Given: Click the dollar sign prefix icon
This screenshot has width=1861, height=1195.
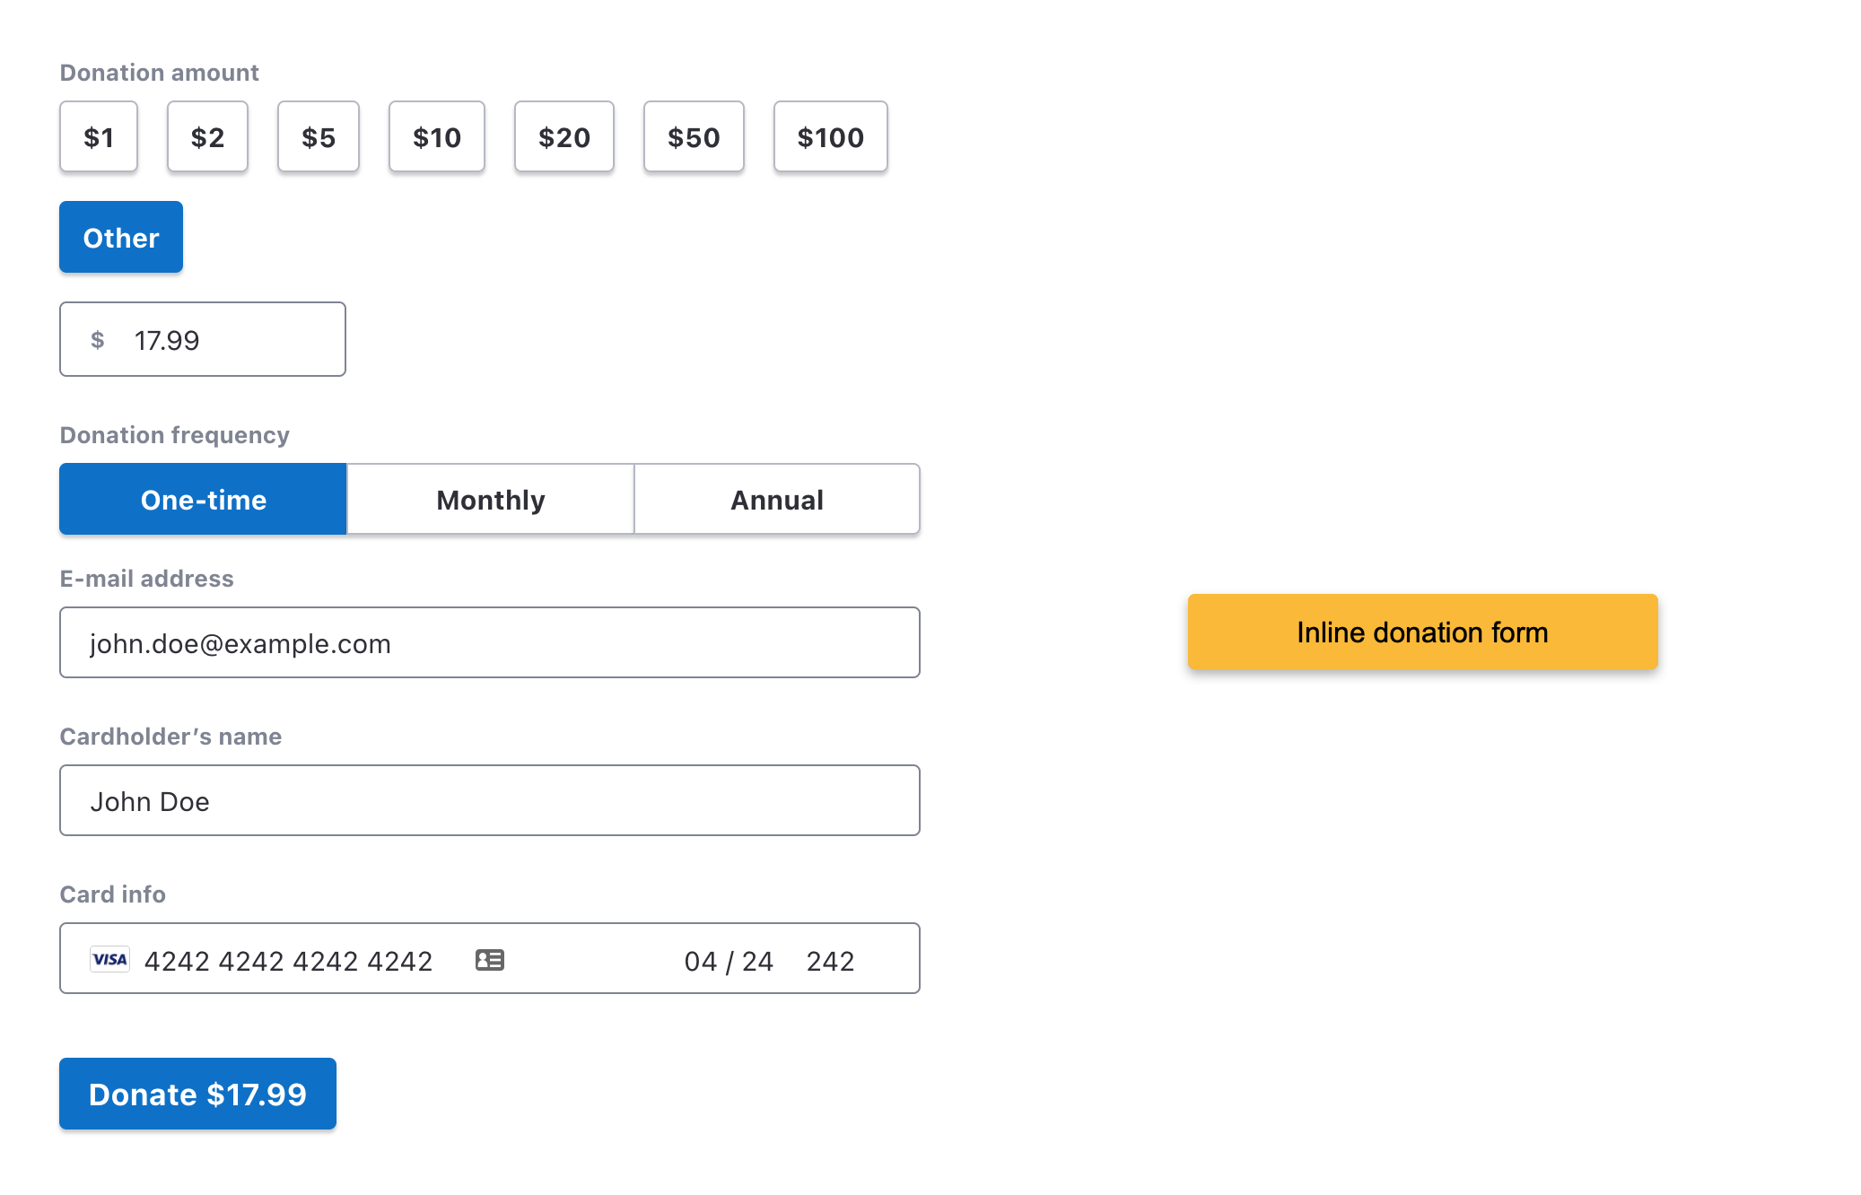Looking at the screenshot, I should 98,340.
